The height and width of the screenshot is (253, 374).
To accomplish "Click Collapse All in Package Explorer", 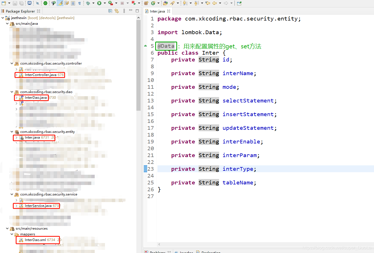I will (x=110, y=11).
